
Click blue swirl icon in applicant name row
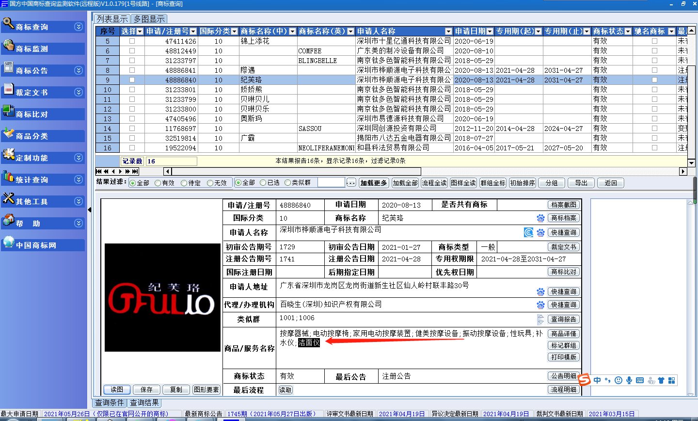click(x=529, y=232)
